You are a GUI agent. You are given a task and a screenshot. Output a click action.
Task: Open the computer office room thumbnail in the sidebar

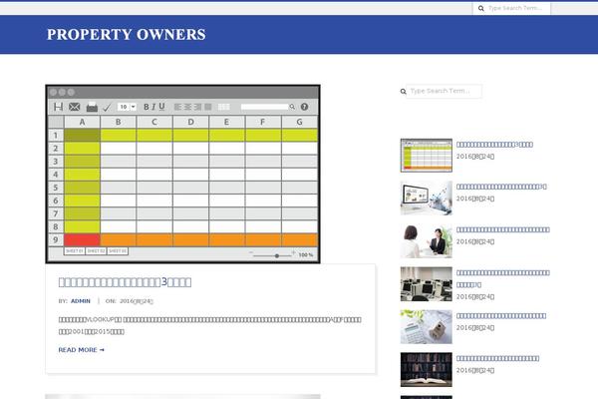coord(427,284)
